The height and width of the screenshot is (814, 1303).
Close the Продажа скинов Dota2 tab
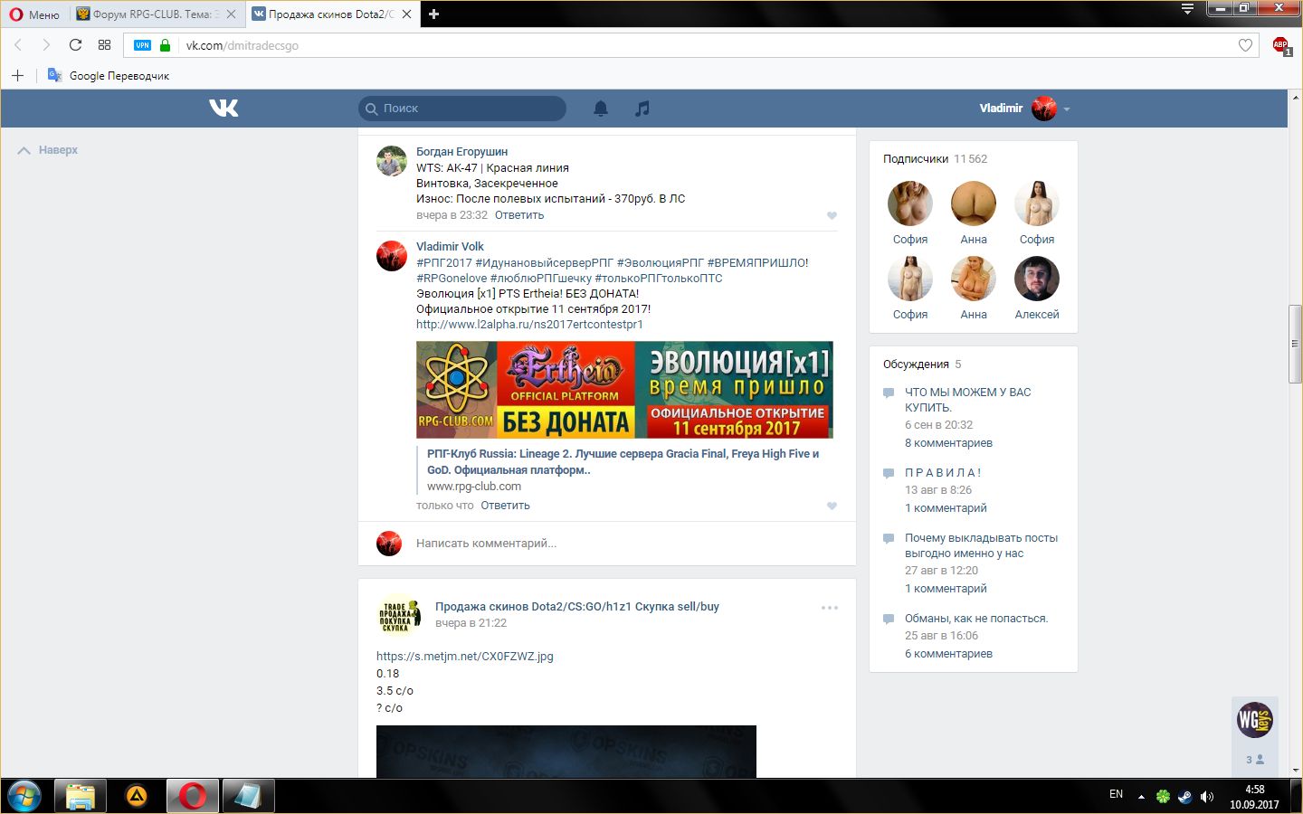(406, 14)
